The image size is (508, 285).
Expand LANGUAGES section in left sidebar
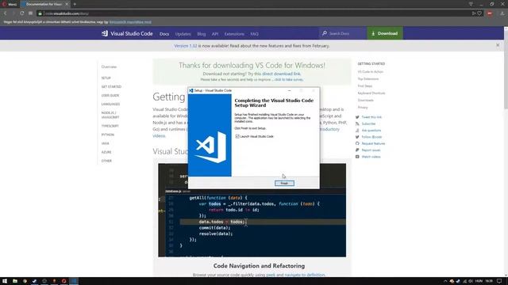(110, 104)
